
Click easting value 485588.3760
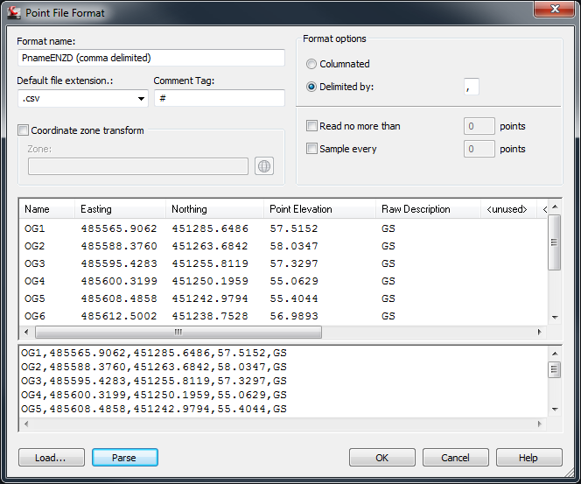click(119, 246)
